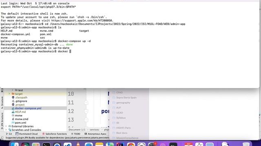261x146 pixels.
Task: Select Best docs bookmark folder
Action: (x=122, y=133)
